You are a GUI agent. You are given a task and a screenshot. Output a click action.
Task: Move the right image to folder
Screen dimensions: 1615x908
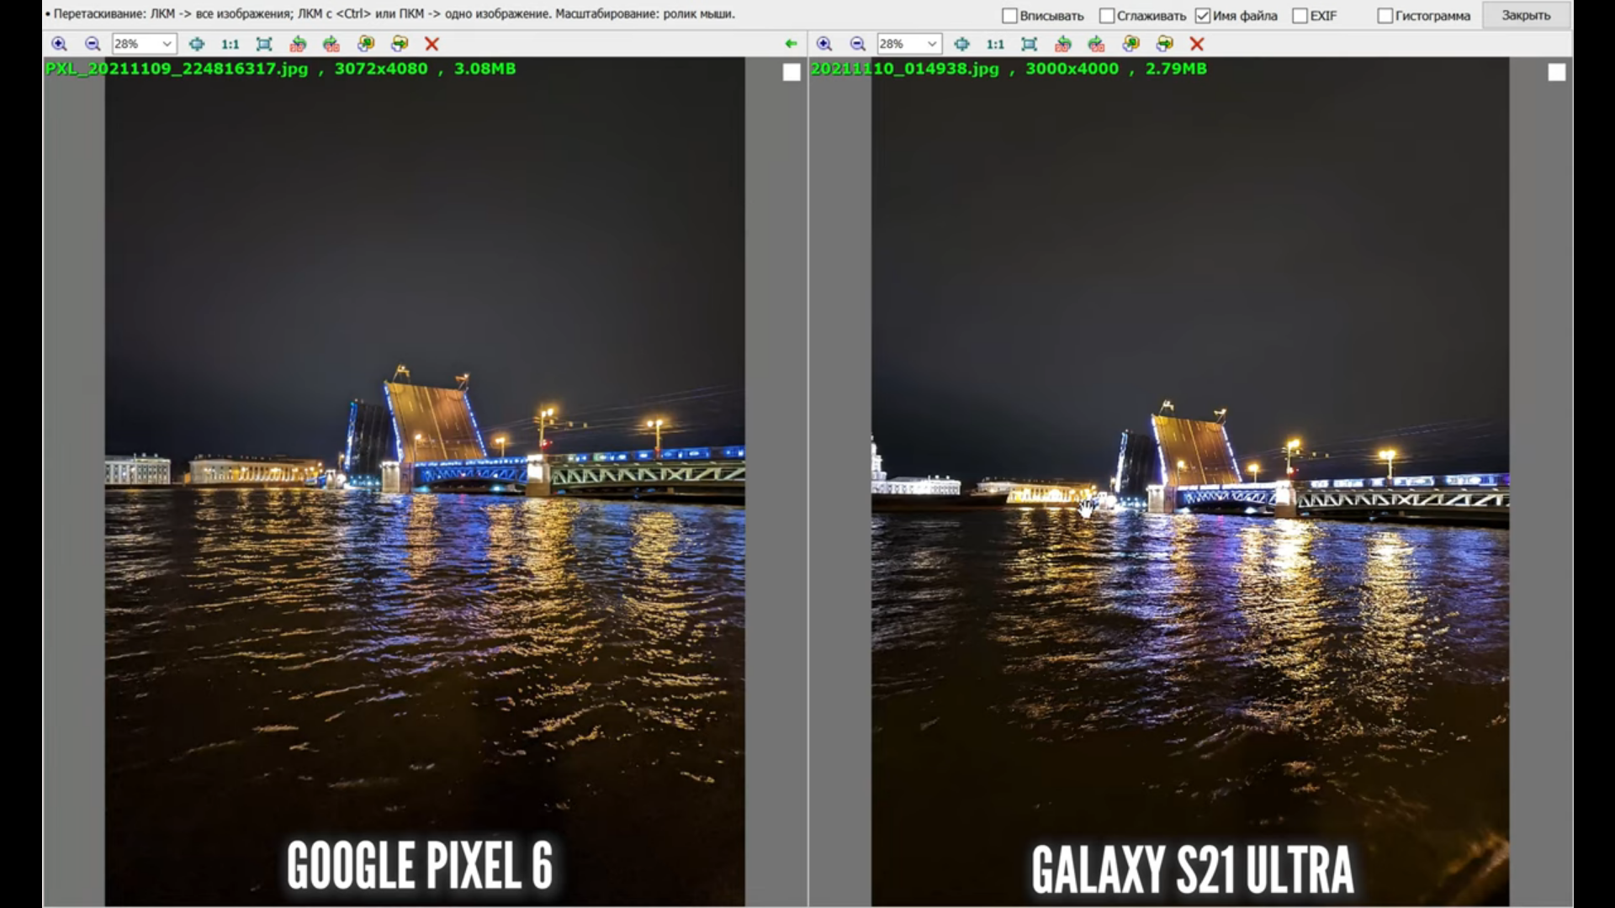[1165, 44]
